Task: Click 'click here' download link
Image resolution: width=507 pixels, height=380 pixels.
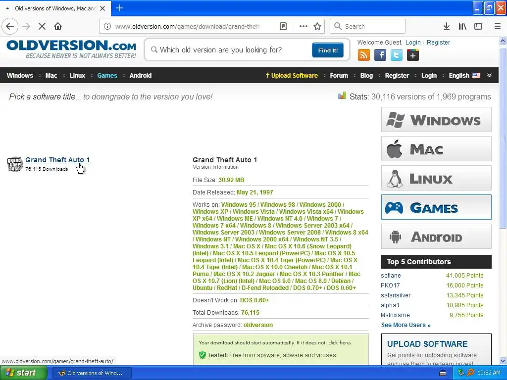Action: (340, 342)
